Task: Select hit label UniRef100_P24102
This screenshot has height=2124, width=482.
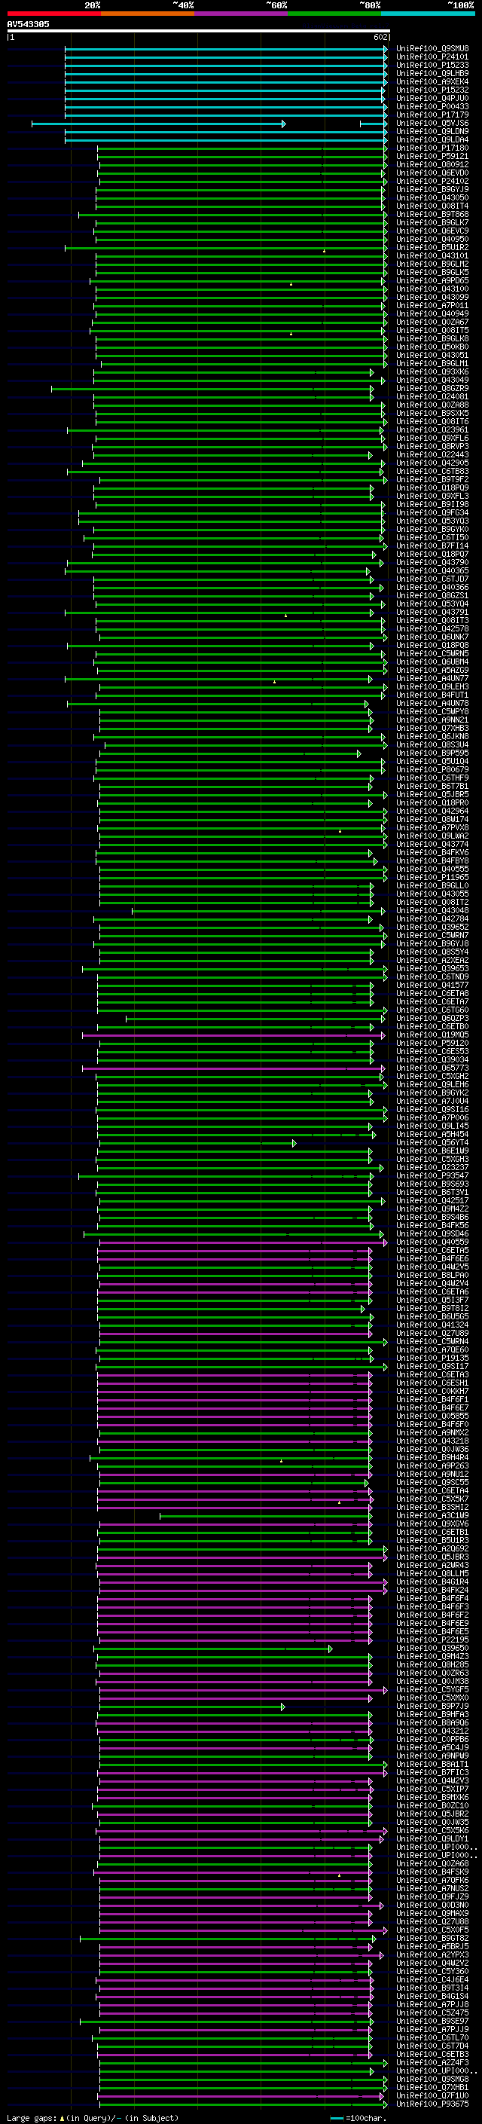Action: coord(432,181)
